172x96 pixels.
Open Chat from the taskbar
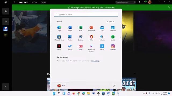point(69,93)
